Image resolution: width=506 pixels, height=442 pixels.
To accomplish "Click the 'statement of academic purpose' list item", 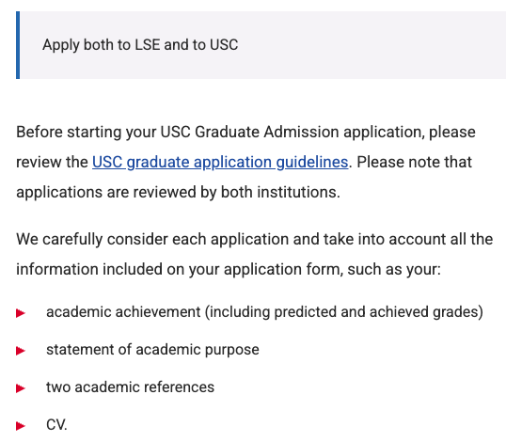I will click(x=152, y=350).
